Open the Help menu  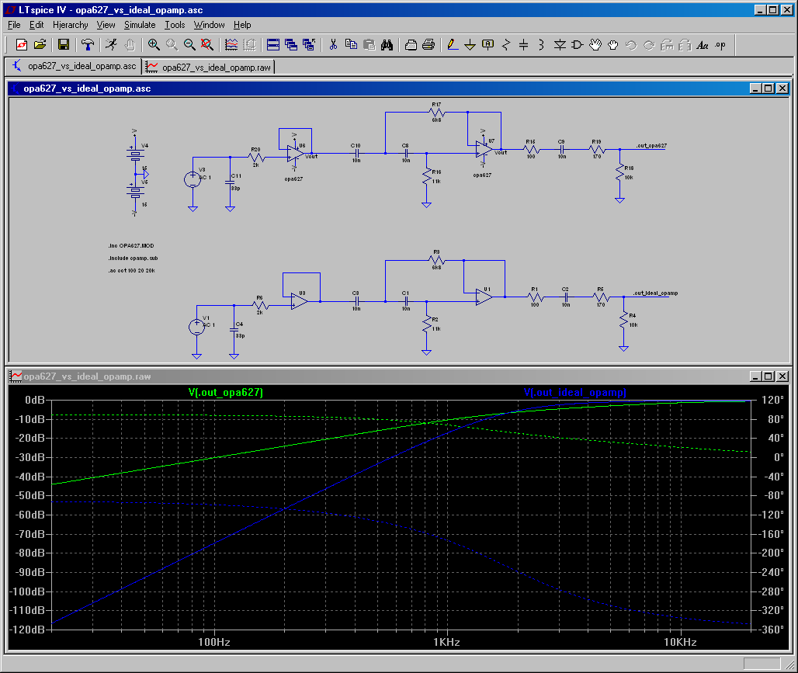[x=242, y=24]
